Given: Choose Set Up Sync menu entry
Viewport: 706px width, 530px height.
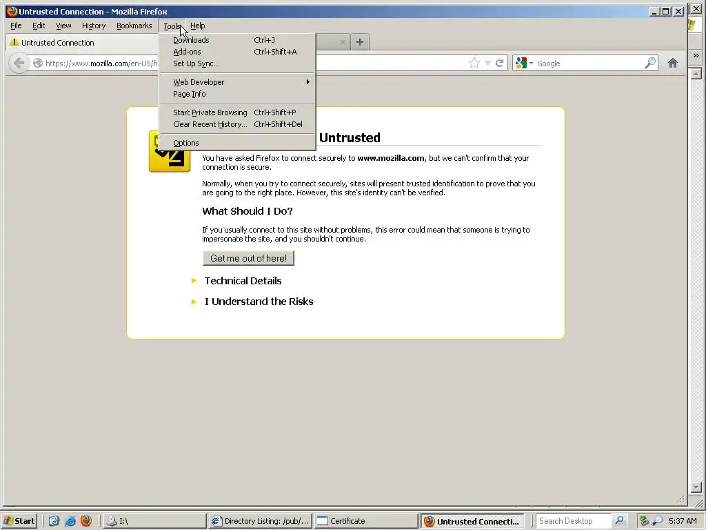Looking at the screenshot, I should [238, 63].
